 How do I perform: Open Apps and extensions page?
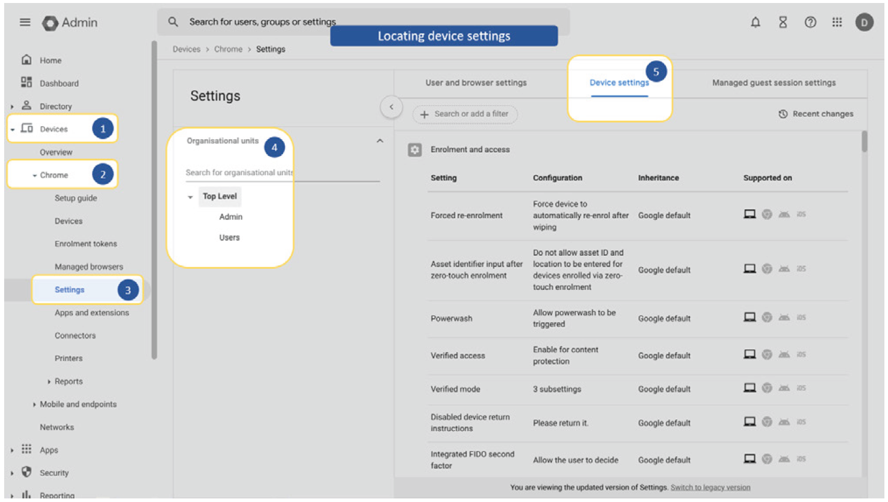(92, 313)
